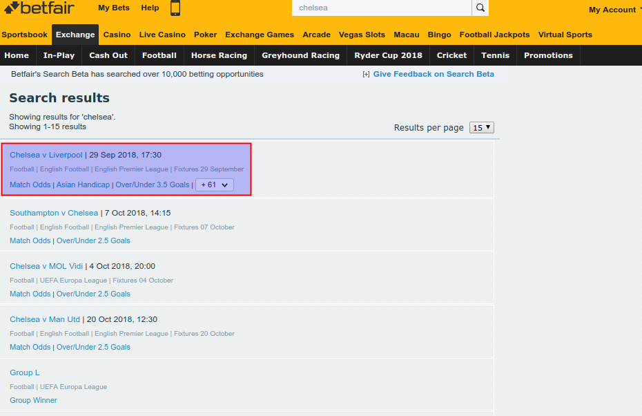Go to the Arcade tab

pos(316,35)
